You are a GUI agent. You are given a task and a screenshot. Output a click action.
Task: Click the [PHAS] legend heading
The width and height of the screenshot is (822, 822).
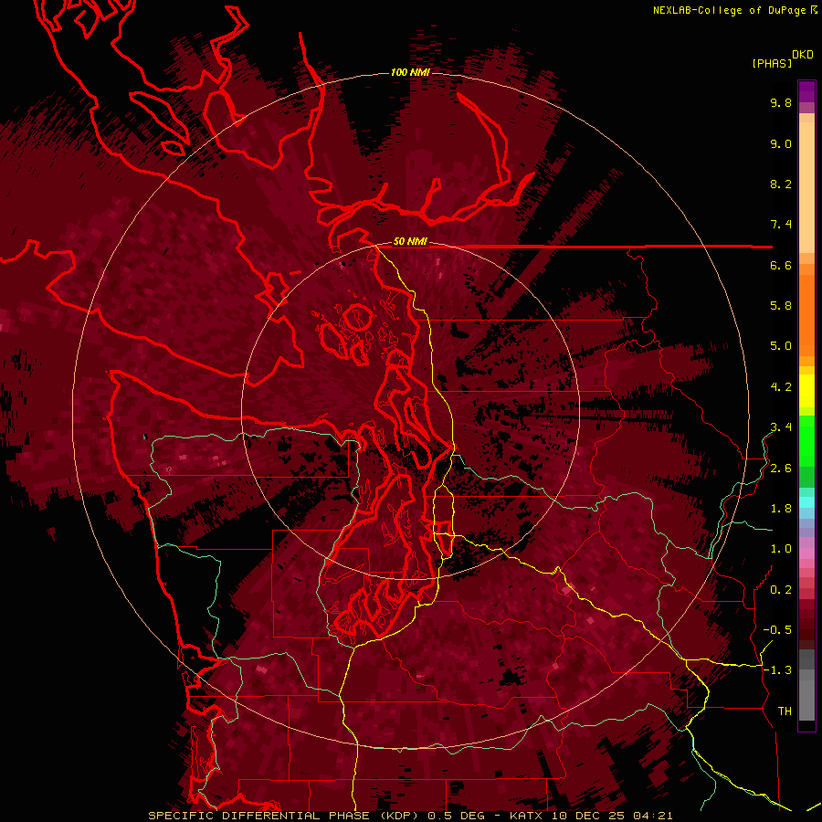point(772,64)
